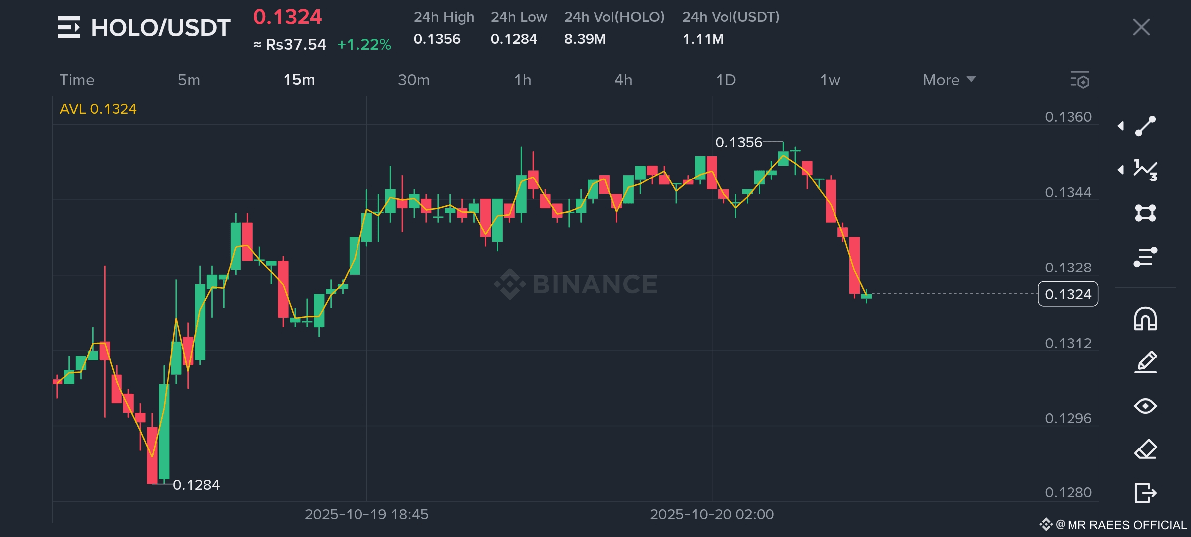Open the chart indicator settings icon

tap(1080, 80)
